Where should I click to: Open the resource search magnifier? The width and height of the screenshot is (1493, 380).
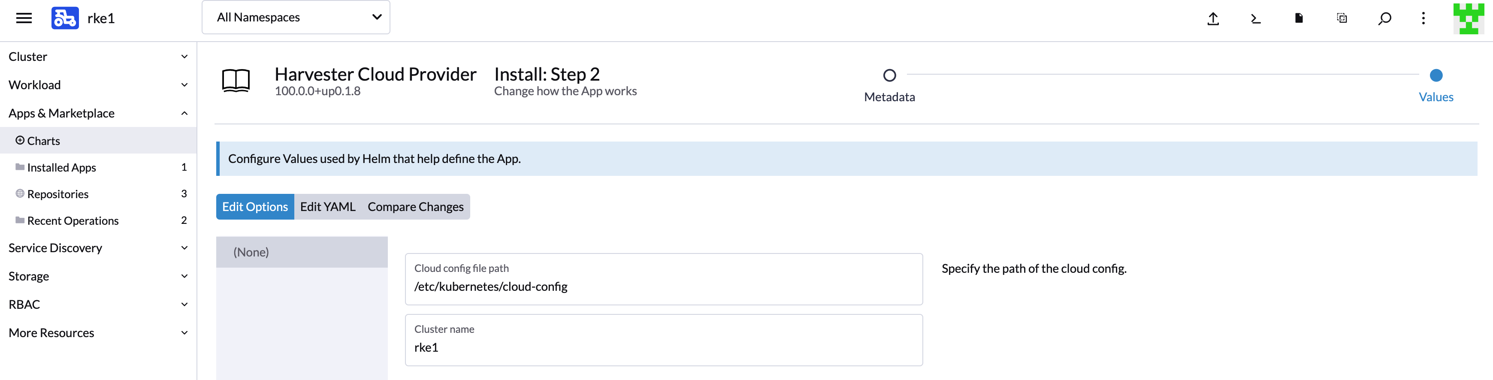(1384, 18)
